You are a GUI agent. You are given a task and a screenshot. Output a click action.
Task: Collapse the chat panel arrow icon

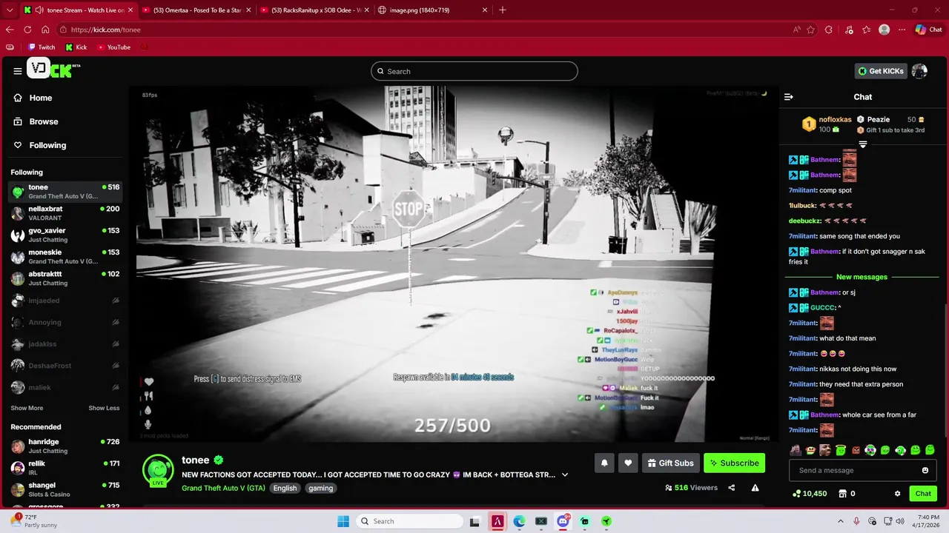point(788,97)
